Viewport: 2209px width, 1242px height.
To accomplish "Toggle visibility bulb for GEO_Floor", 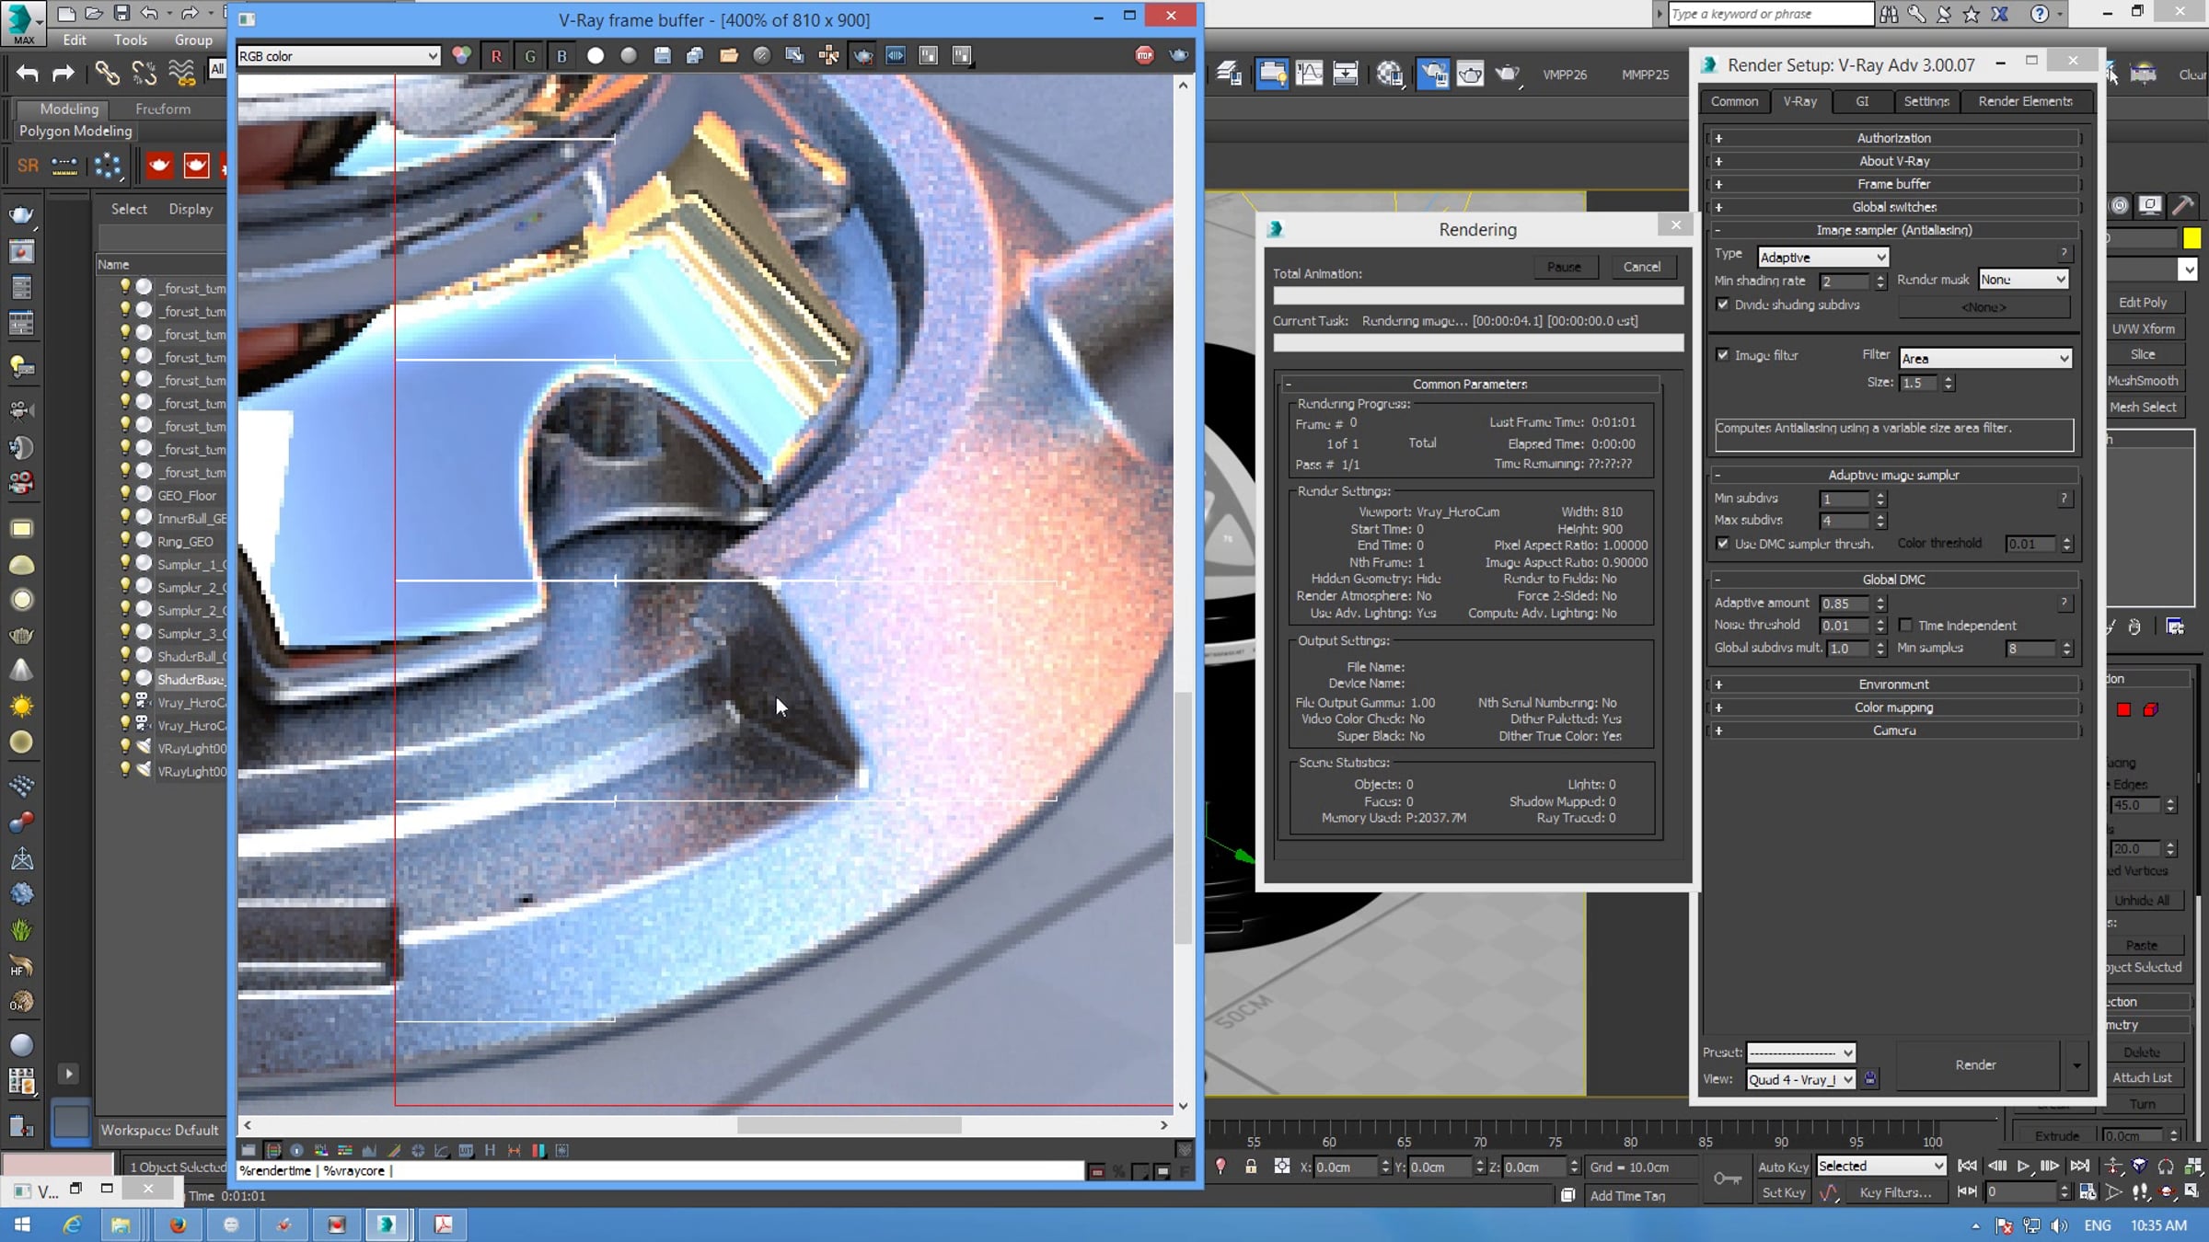I will click(x=125, y=495).
